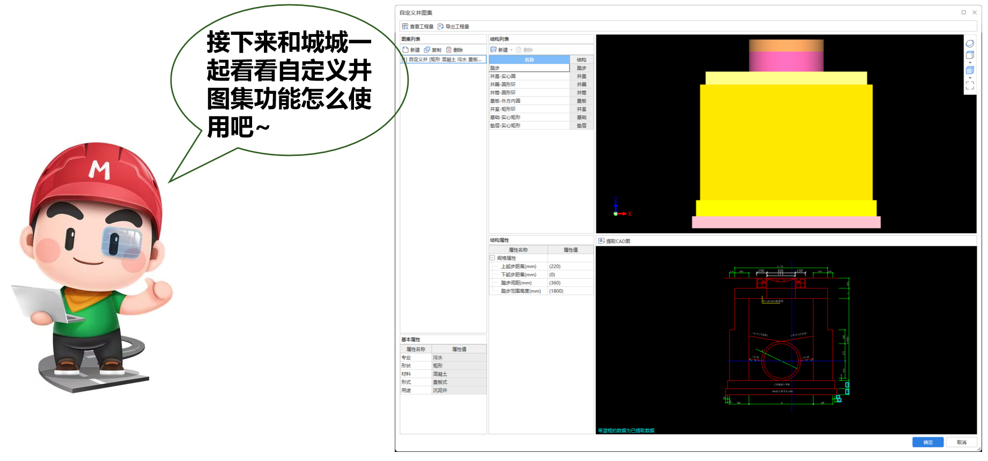988x461 pixels.
Task: Click 新建 in the 结构列表 toolbar
Action: [x=499, y=50]
